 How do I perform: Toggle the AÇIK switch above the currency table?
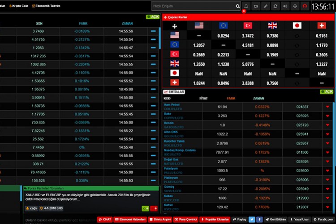tap(152, 17)
